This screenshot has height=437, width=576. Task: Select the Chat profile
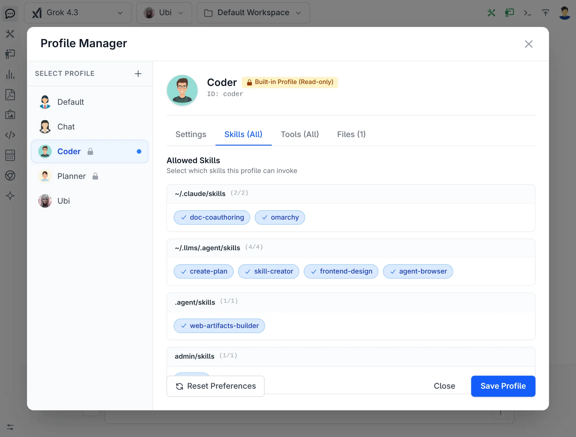point(90,127)
